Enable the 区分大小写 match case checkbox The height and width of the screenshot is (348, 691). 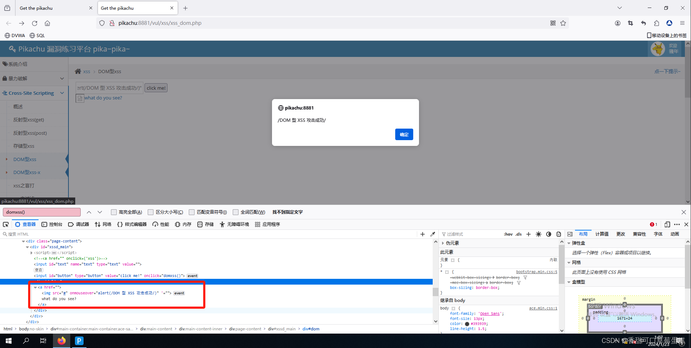pos(151,212)
